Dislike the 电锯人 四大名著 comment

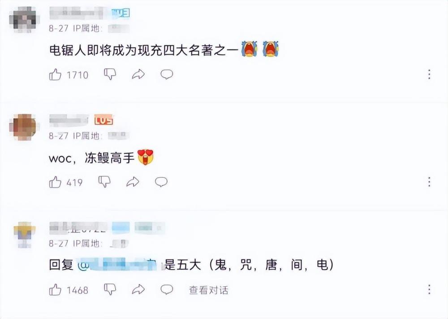click(110, 74)
